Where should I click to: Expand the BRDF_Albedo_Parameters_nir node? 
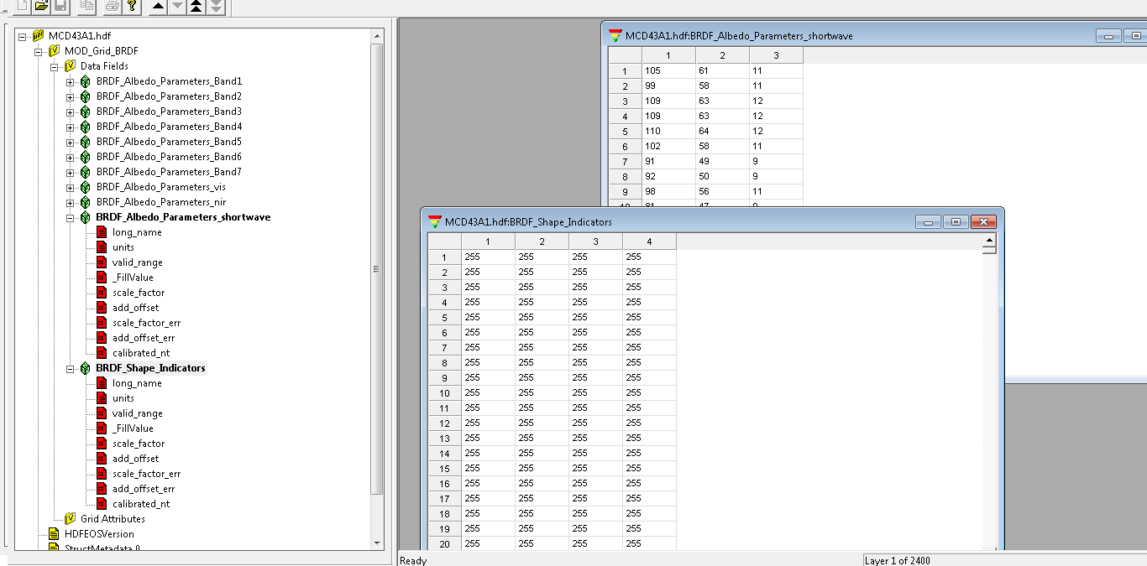point(71,202)
